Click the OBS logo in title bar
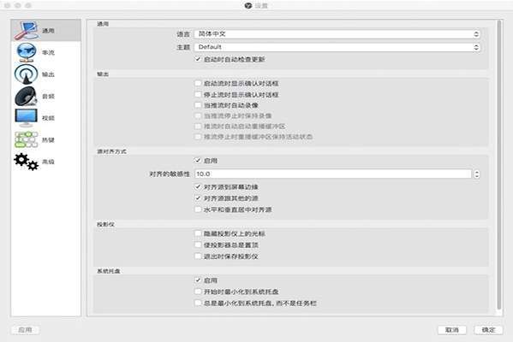Screen dimensions: 513x342 pyautogui.click(x=248, y=5)
